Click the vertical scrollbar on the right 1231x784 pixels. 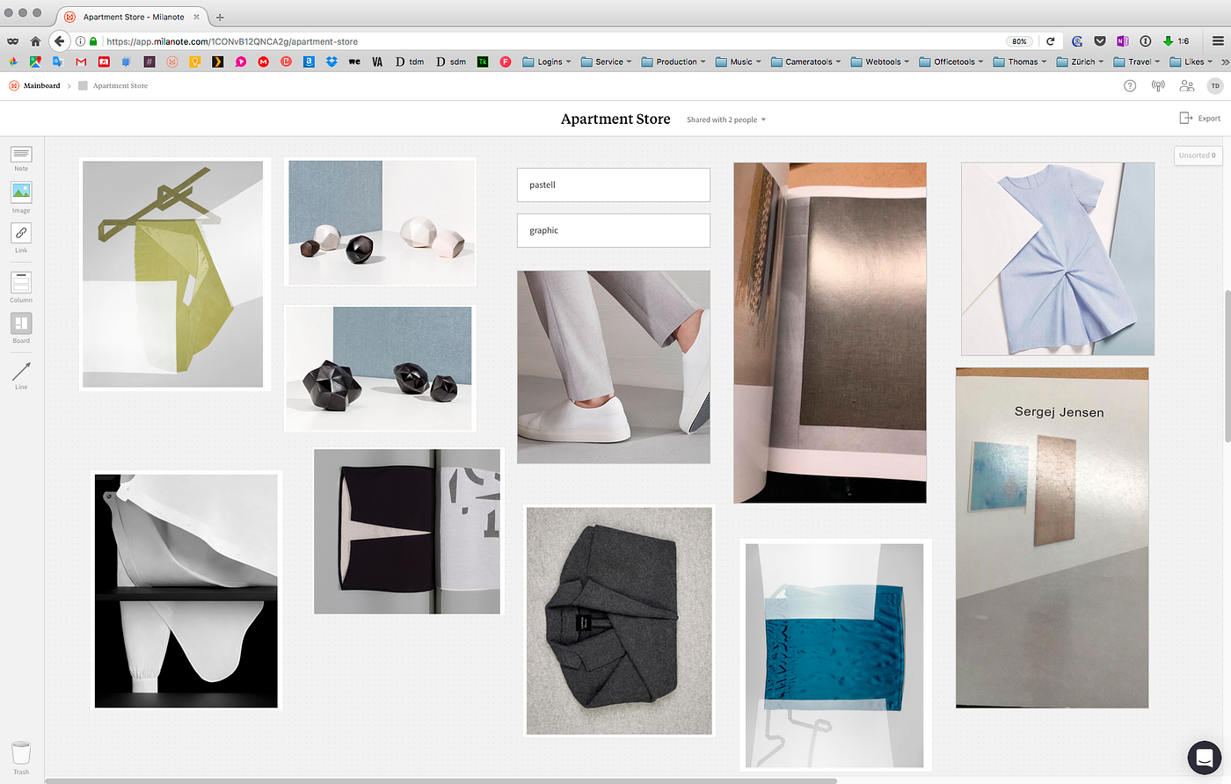1227,367
